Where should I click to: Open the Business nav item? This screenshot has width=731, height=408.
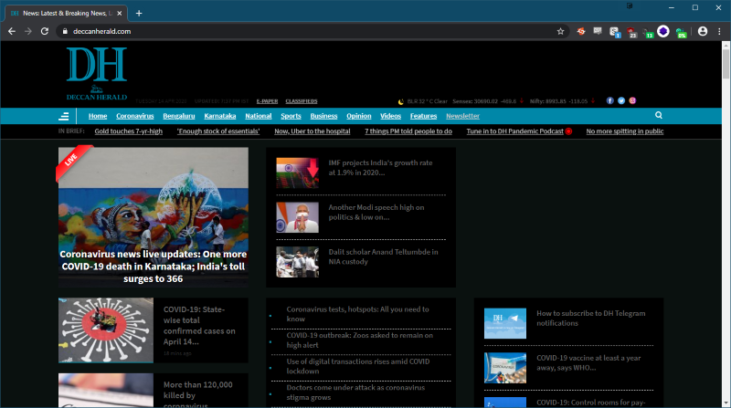tap(323, 116)
